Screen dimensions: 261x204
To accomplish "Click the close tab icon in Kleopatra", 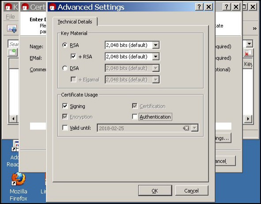I will (248, 53).
